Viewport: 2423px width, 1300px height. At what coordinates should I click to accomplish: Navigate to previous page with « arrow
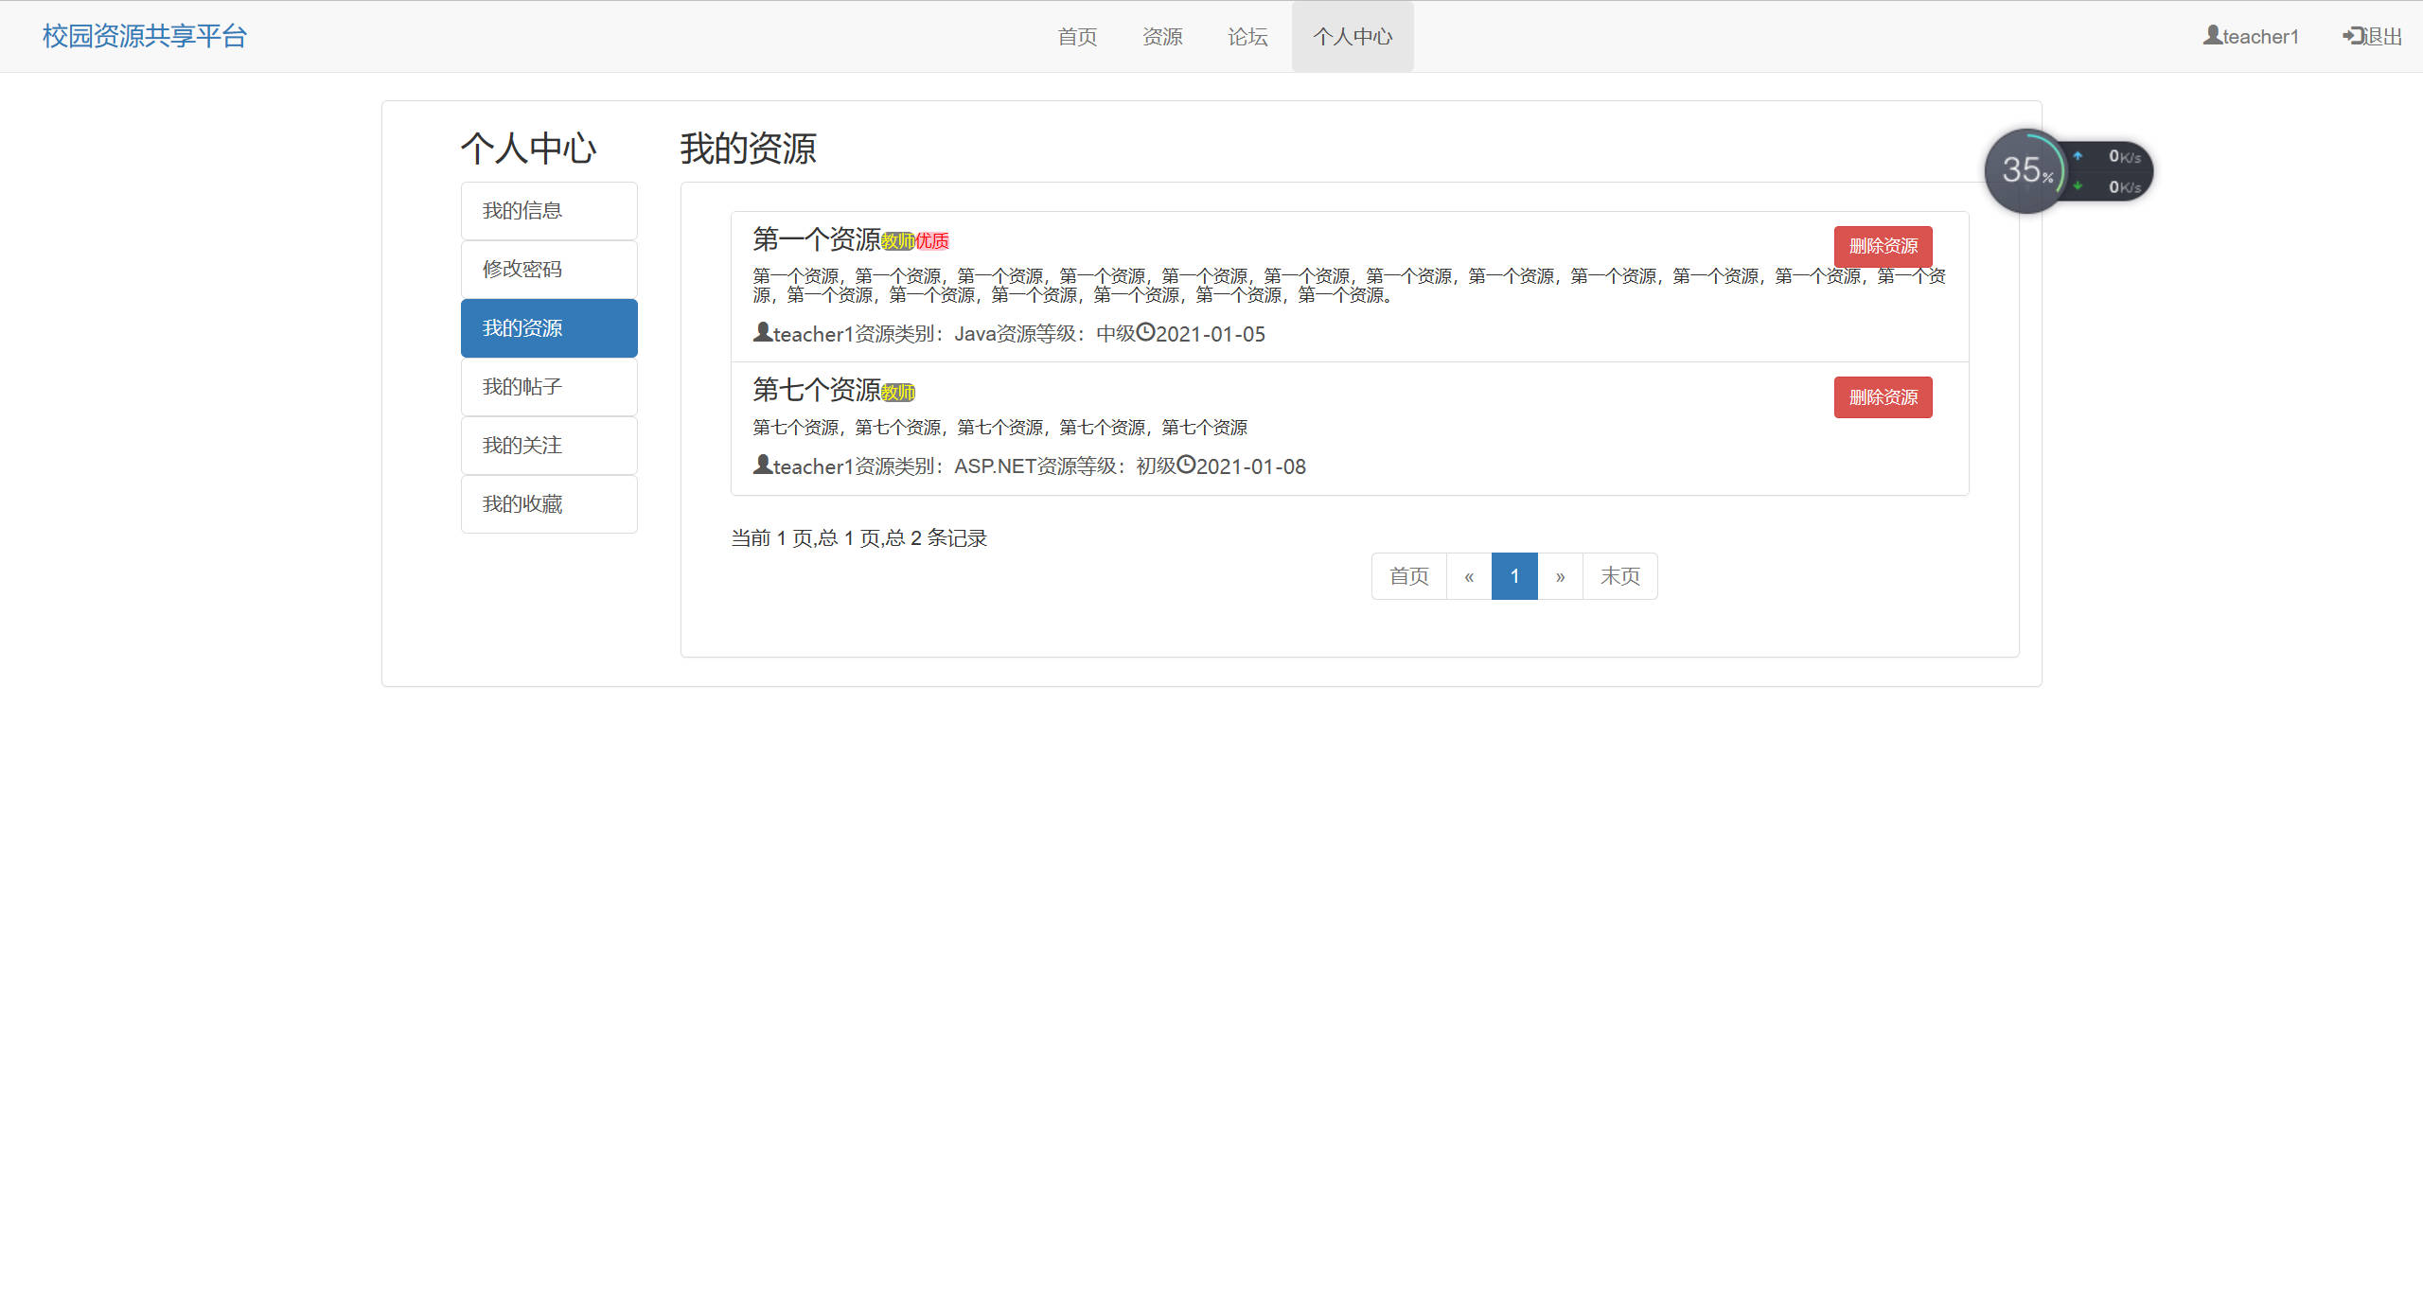[x=1468, y=575]
